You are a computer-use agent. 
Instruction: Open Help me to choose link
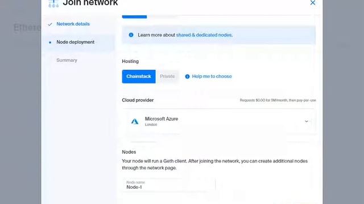coord(212,76)
